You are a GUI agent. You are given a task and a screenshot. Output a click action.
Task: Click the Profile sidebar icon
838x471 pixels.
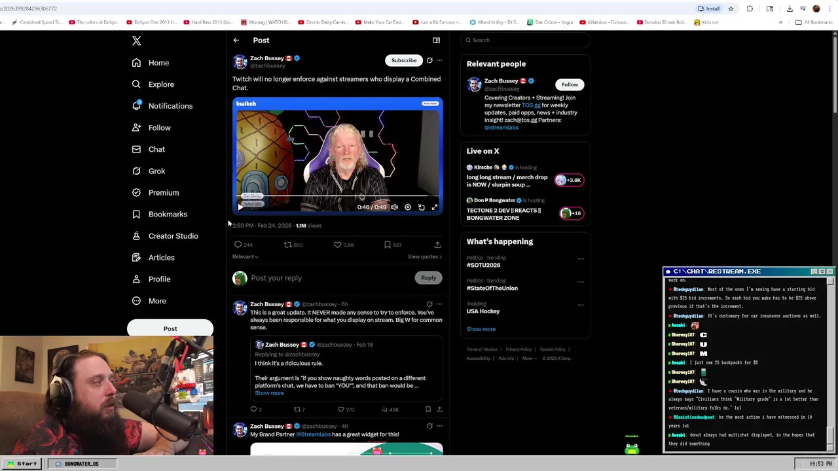click(136, 279)
